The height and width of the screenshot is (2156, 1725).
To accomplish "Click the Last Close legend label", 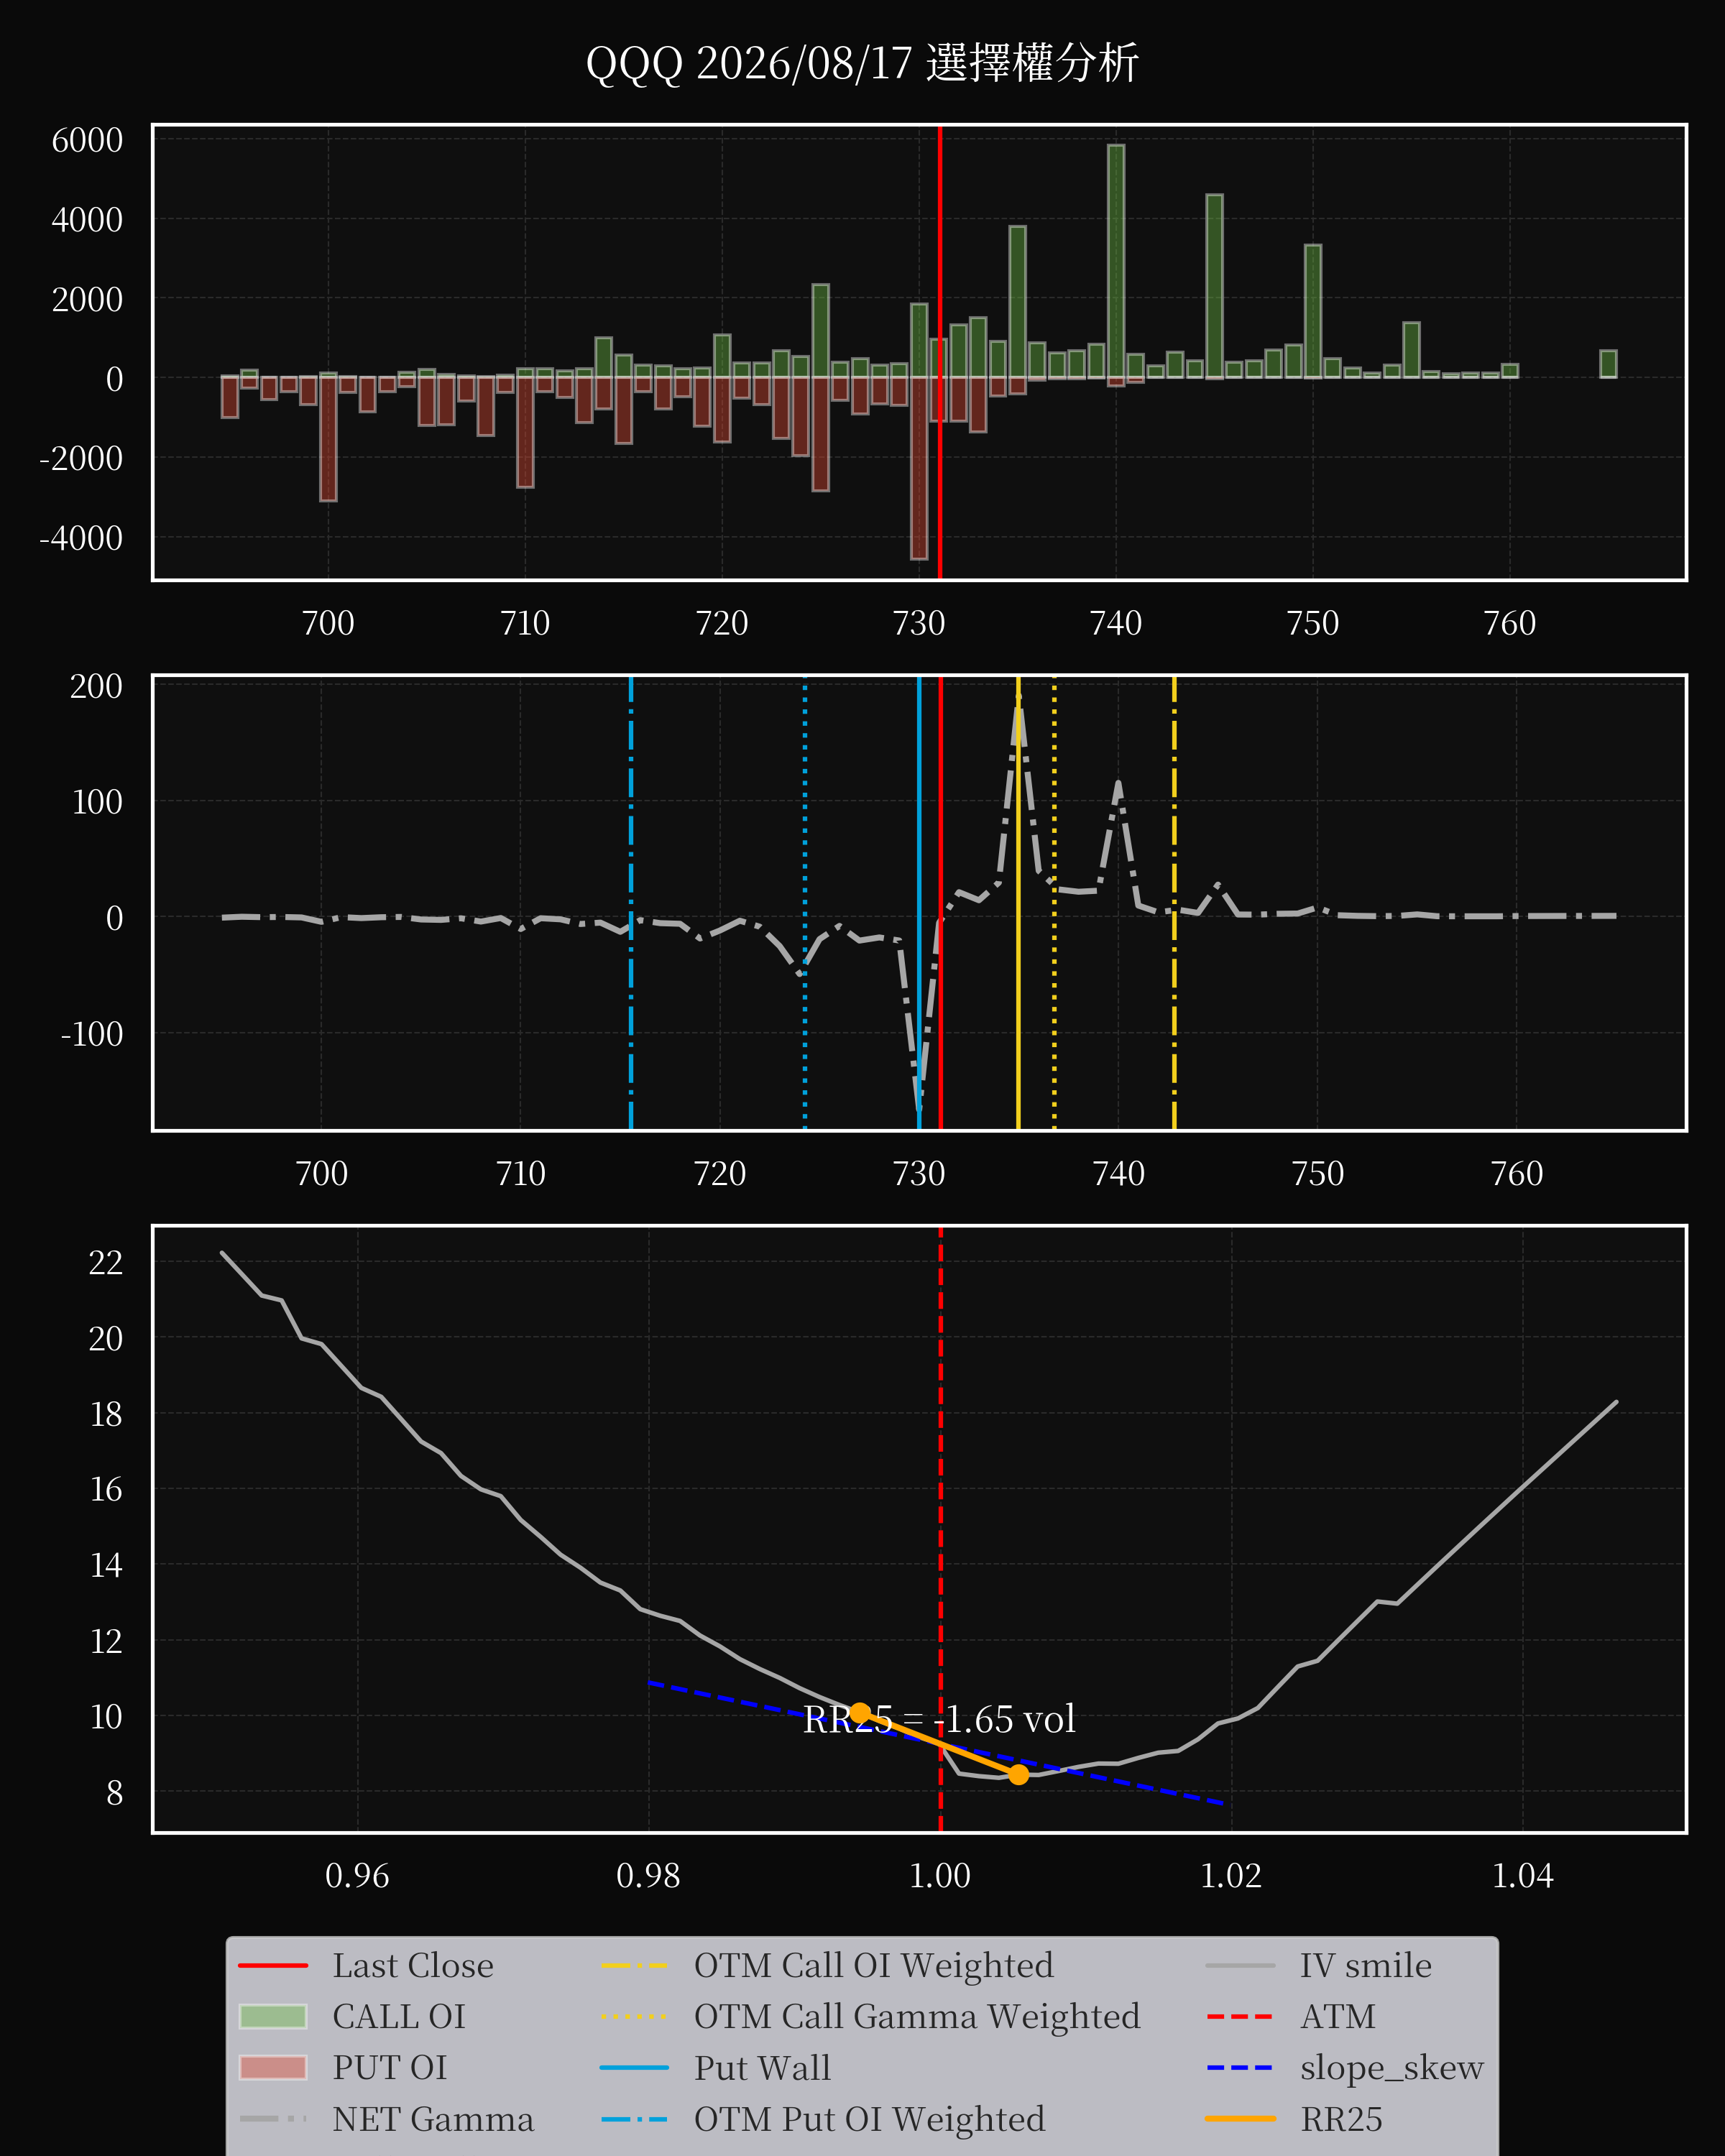I will (413, 1965).
